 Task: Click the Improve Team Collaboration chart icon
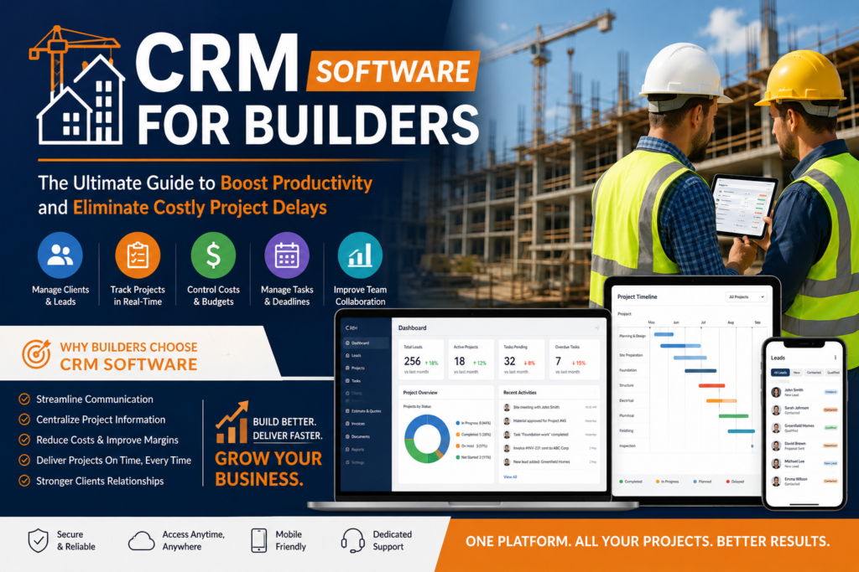click(360, 255)
